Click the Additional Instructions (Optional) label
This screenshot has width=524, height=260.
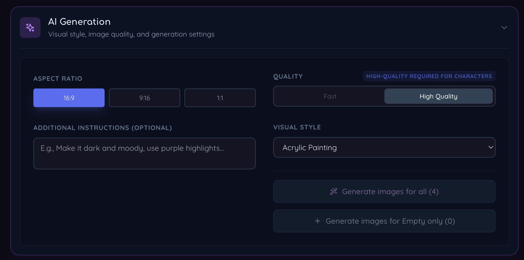coord(103,128)
